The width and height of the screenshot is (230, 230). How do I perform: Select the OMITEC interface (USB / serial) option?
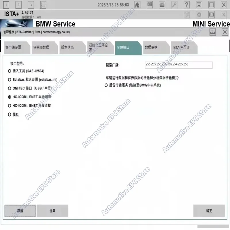point(30,88)
